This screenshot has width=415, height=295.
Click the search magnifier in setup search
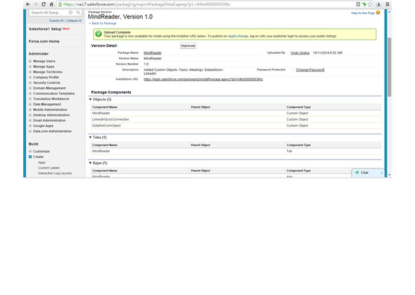pyautogui.click(x=78, y=13)
